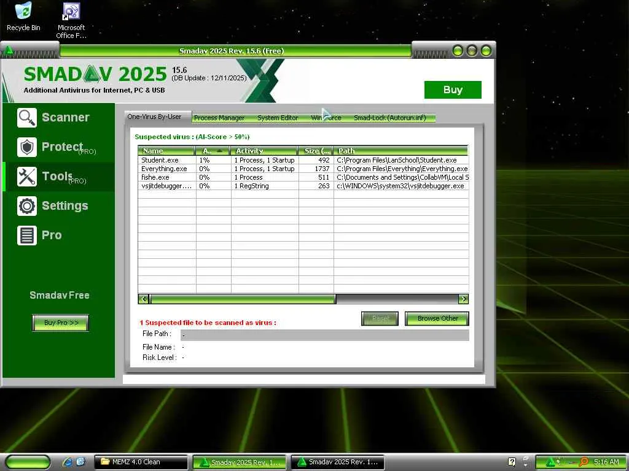This screenshot has height=471, width=629.
Task: Click the taskbar clock showing 5:16 AM
Action: click(x=606, y=462)
